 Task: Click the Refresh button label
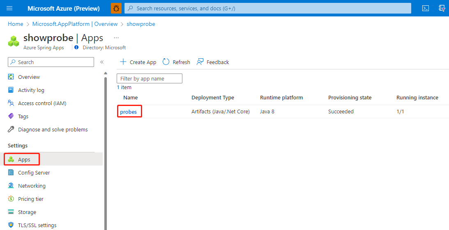[x=181, y=62]
